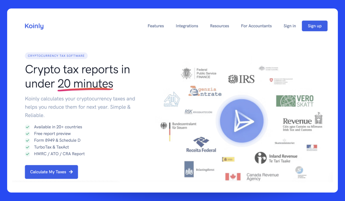Screen dimensions: 345x201
Task: Open the Integrations menu
Action: click(x=187, y=26)
